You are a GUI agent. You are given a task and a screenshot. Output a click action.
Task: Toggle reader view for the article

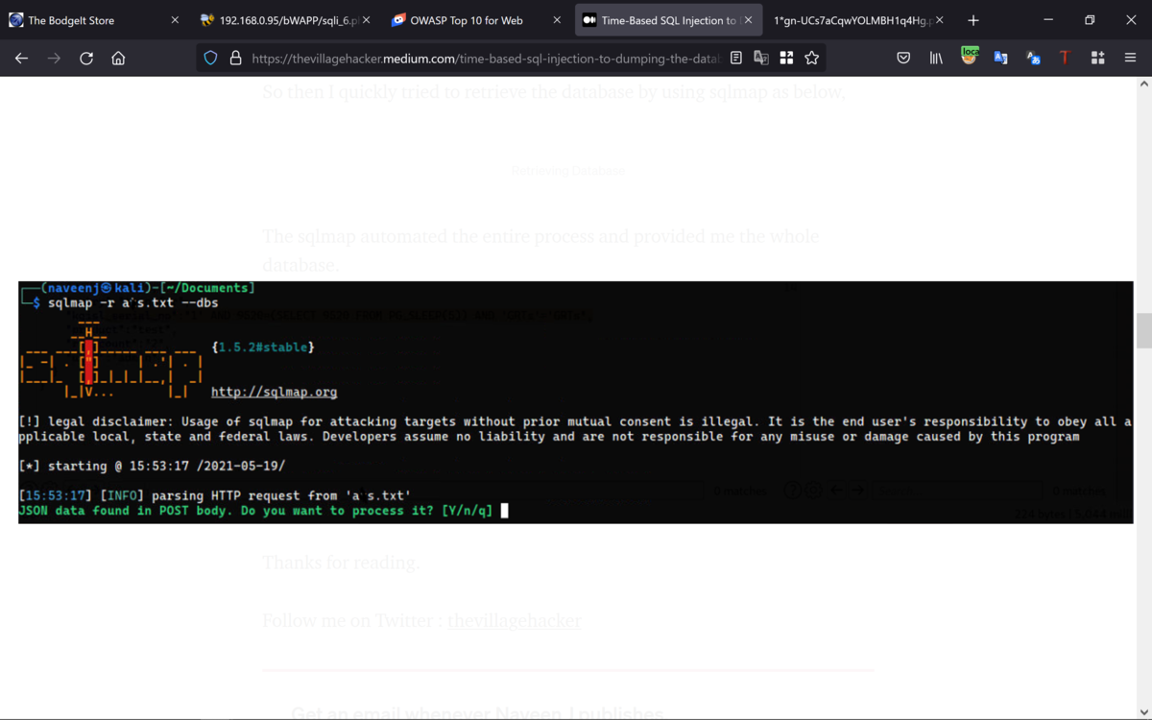pyautogui.click(x=736, y=58)
